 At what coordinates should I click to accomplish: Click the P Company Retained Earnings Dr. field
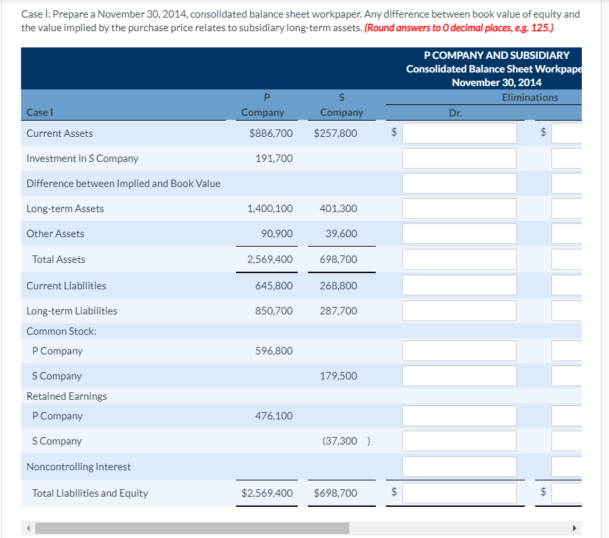click(459, 415)
